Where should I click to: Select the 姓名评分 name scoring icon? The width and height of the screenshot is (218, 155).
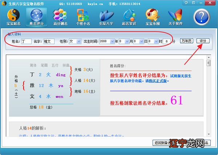(x=36, y=17)
